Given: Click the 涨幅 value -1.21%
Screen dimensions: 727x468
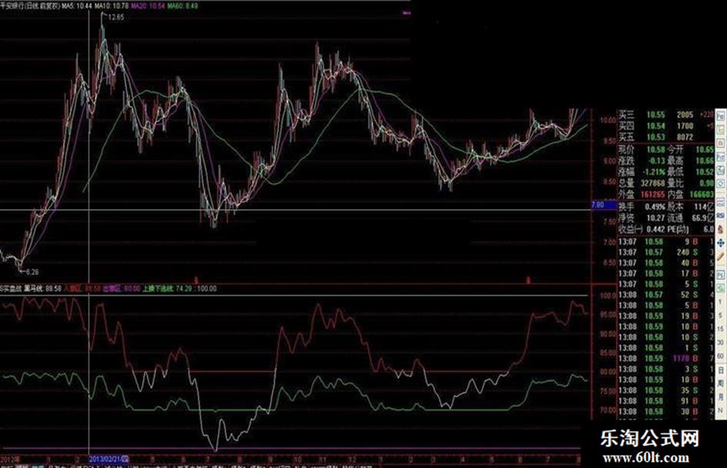Looking at the screenshot, I should (x=654, y=172).
